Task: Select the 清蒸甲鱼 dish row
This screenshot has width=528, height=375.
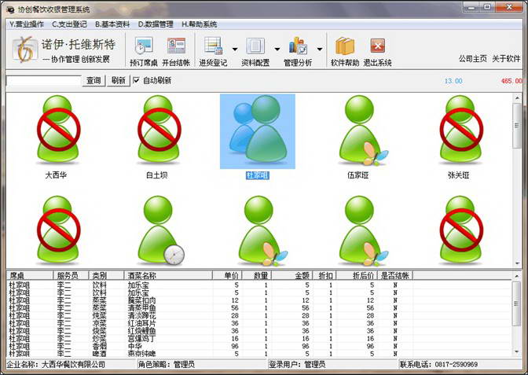Action: point(259,308)
